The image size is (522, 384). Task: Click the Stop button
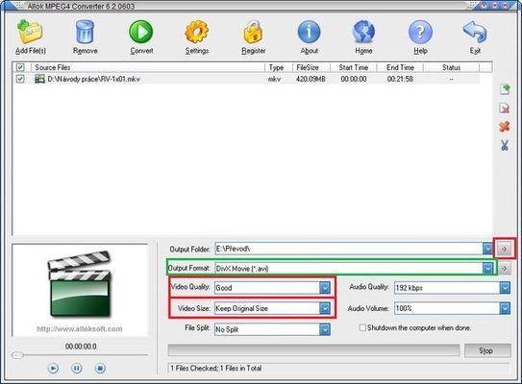[x=487, y=350]
